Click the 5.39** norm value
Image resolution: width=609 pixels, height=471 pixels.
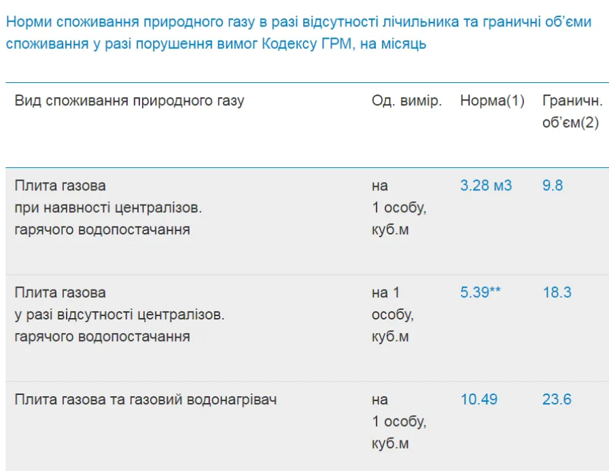481,292
